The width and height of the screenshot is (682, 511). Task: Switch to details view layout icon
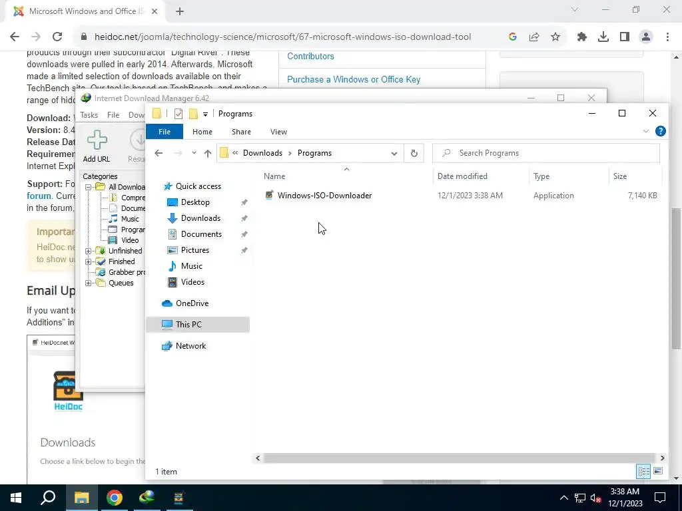click(x=643, y=471)
